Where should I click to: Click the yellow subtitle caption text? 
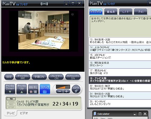click(16, 62)
